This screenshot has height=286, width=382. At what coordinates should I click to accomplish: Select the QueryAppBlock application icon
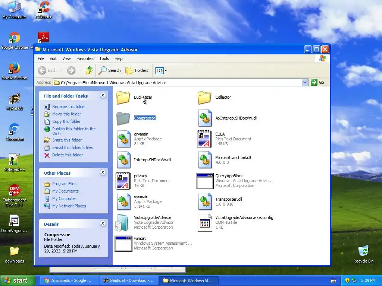pyautogui.click(x=205, y=181)
